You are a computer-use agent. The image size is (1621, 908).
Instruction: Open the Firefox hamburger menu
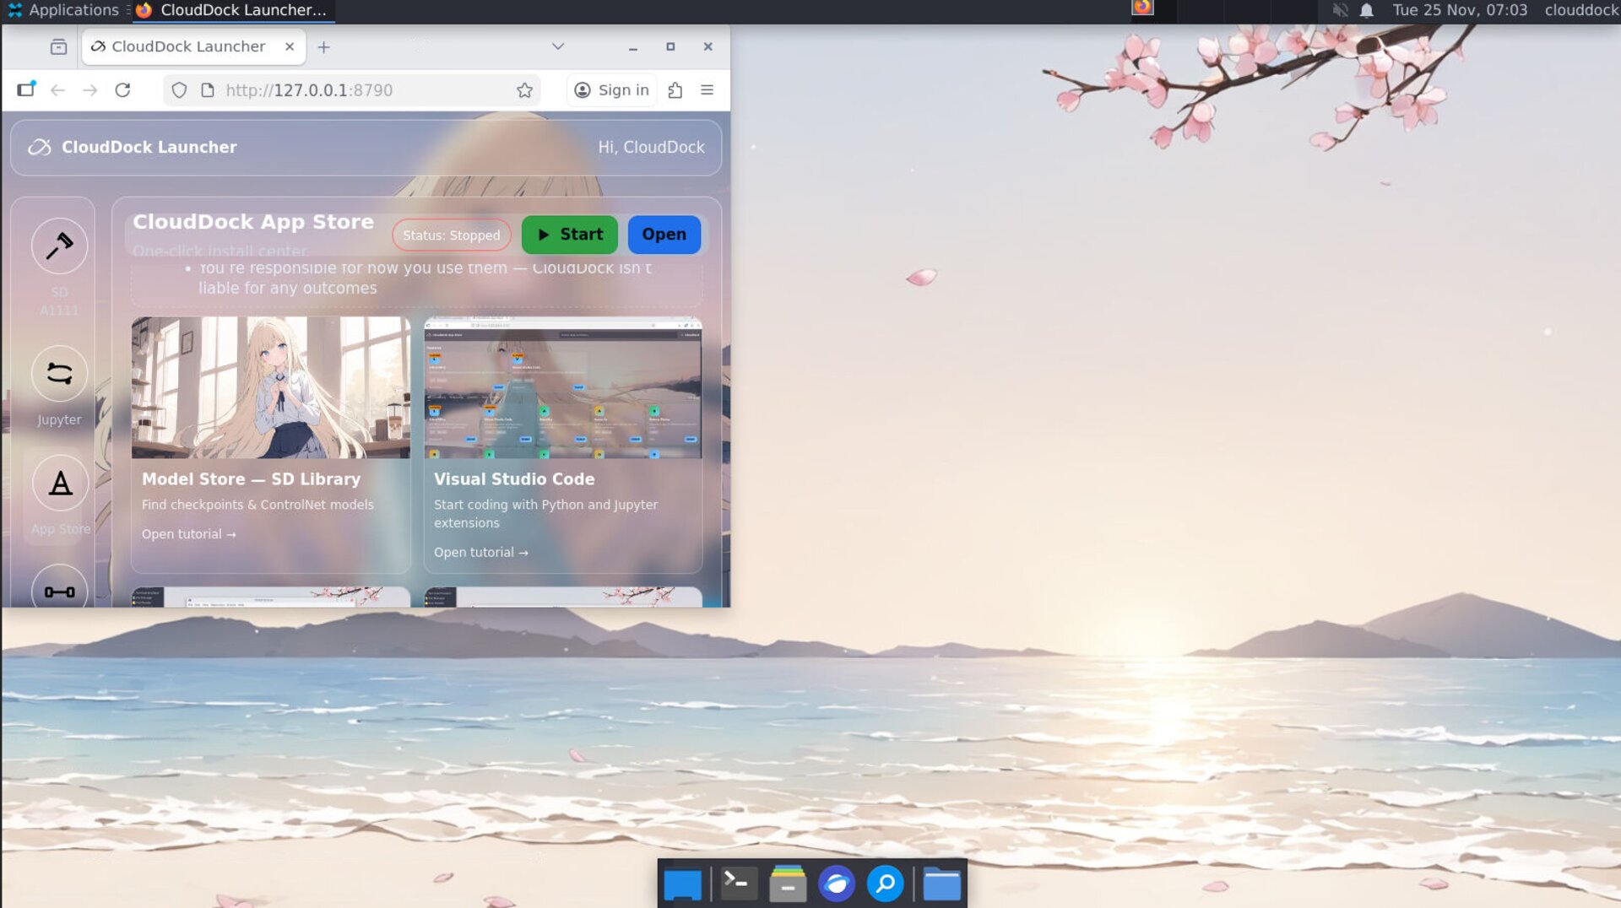click(707, 90)
